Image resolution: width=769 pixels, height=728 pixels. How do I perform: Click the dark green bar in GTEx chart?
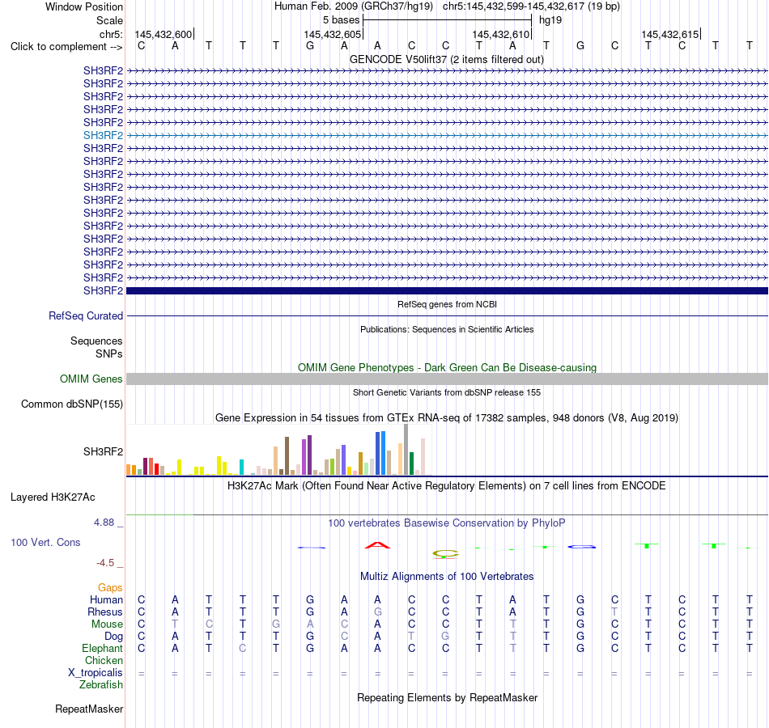tap(411, 463)
